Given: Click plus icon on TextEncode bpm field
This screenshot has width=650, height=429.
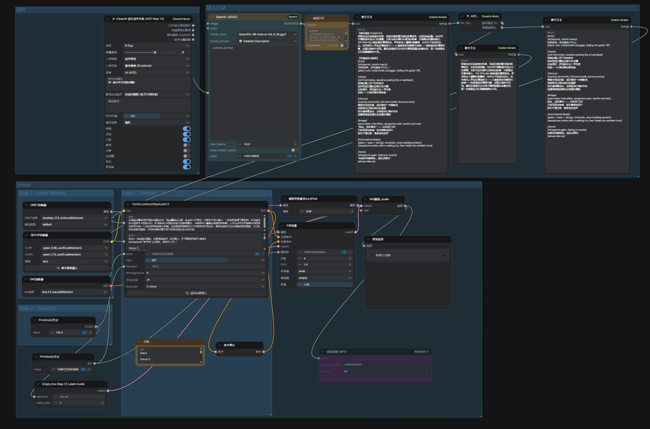Looking at the screenshot, I should 262,260.
